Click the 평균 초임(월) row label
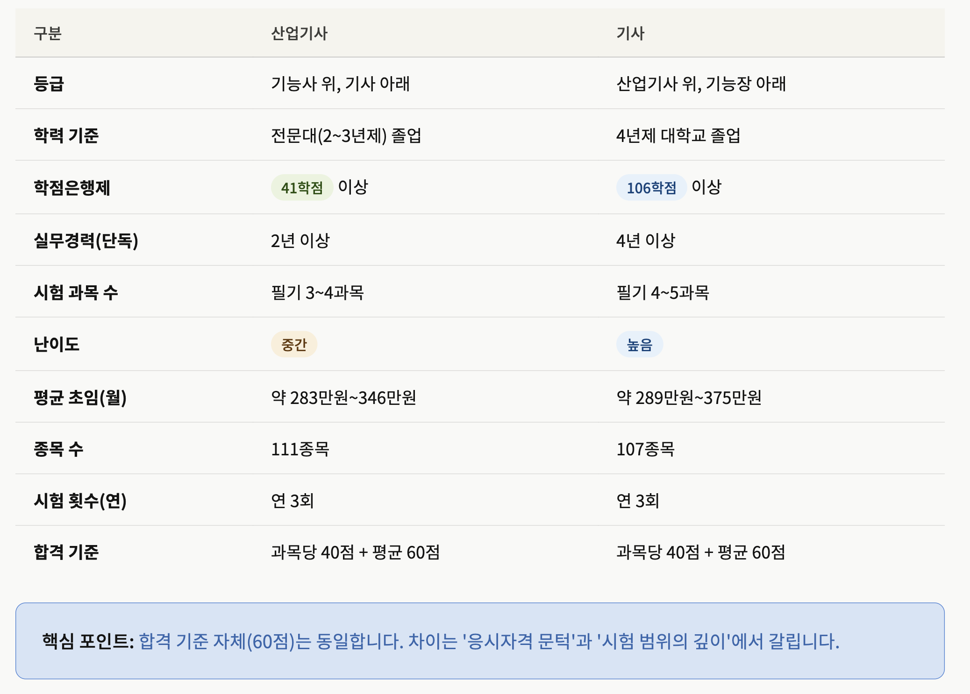 point(80,397)
